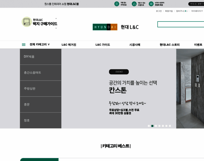Select 층간소음매트 category

click(41, 72)
